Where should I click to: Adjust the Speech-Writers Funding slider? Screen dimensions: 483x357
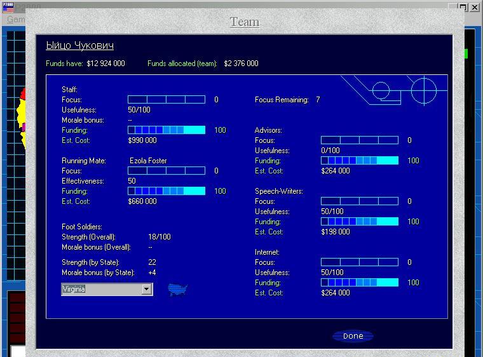click(360, 222)
